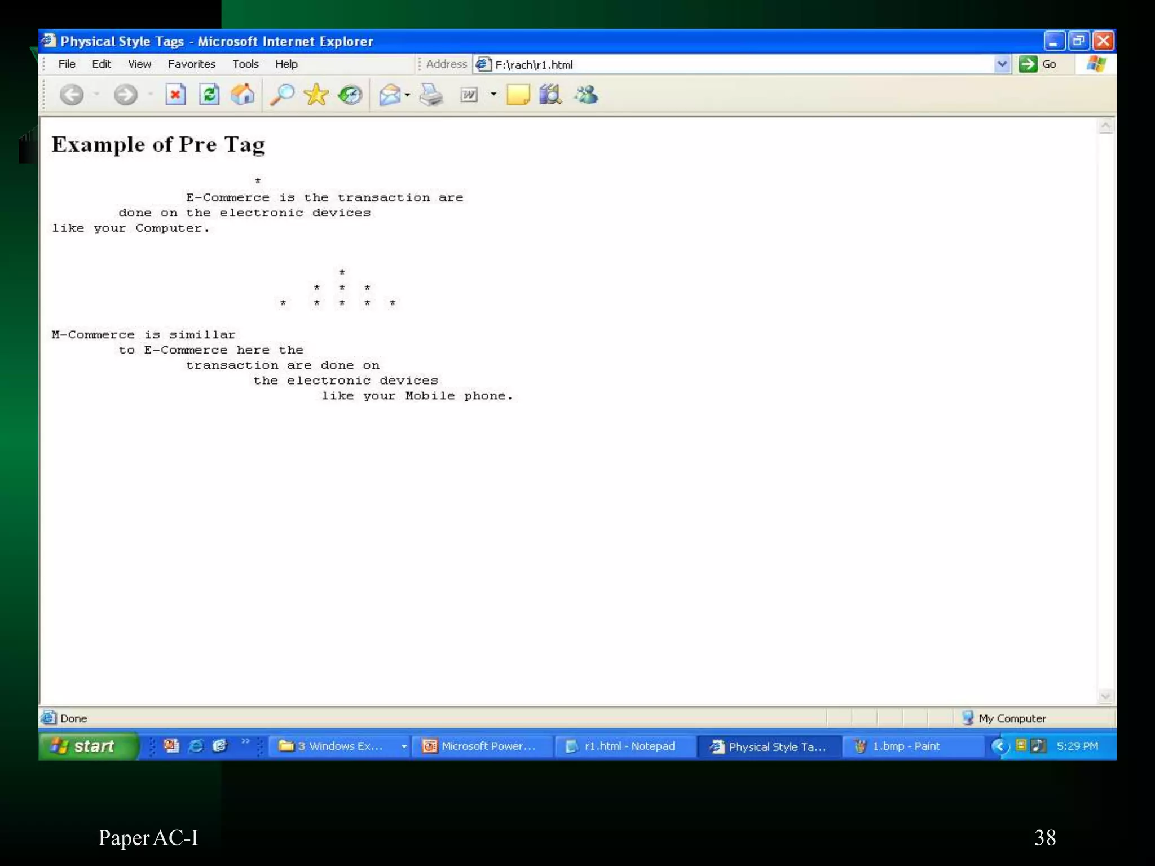Expand the Edit with Word dropdown arrow
1155x866 pixels.
tap(493, 95)
